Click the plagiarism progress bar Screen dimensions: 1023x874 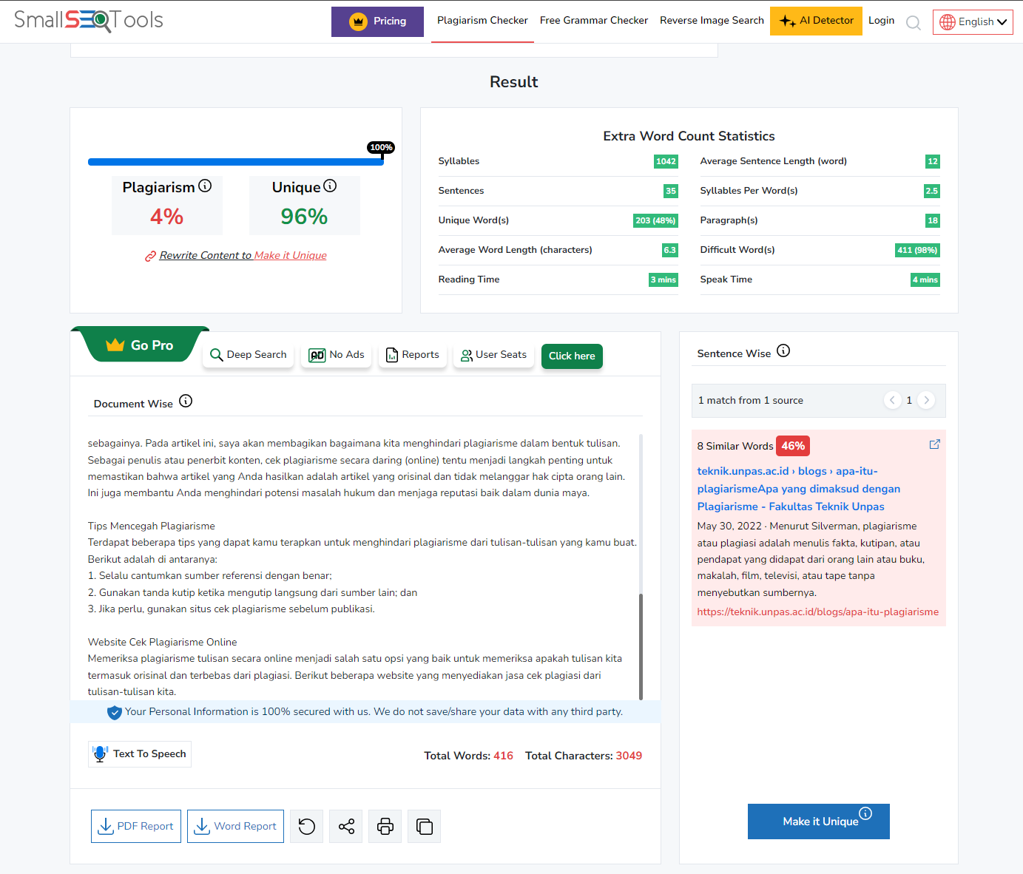235,162
